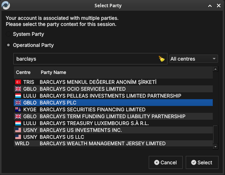Roll up the window with the caret button
Image resolution: width=225 pixels, height=175 pixels.
point(210,6)
